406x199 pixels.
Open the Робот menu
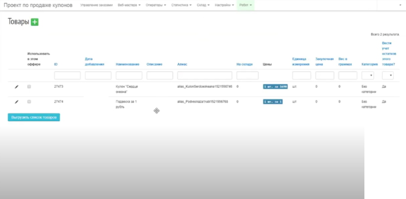[x=245, y=5]
